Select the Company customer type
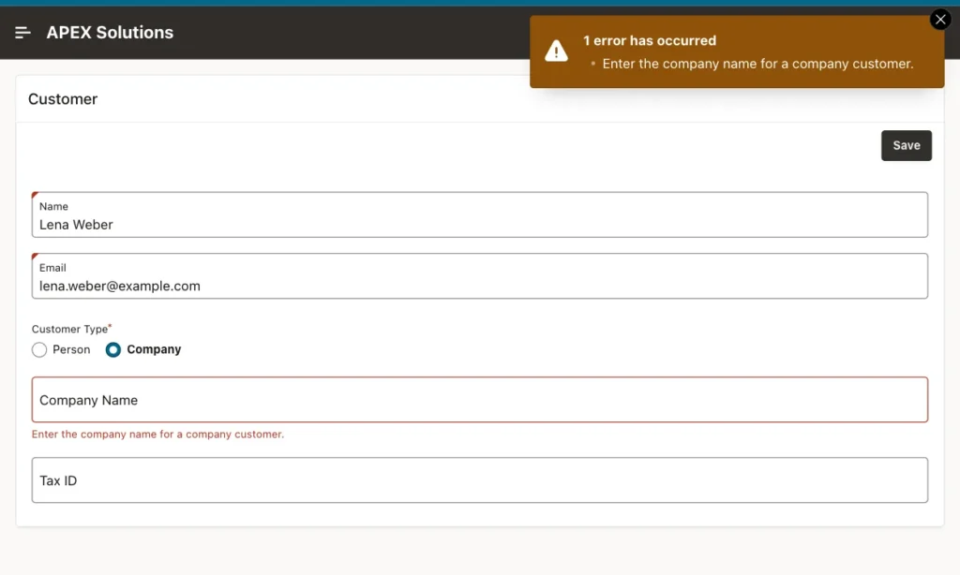Viewport: 960px width, 575px height. click(x=112, y=350)
